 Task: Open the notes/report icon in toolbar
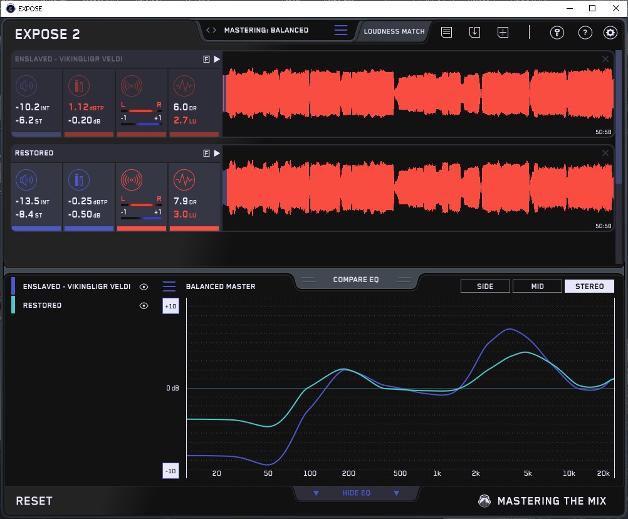pos(447,32)
